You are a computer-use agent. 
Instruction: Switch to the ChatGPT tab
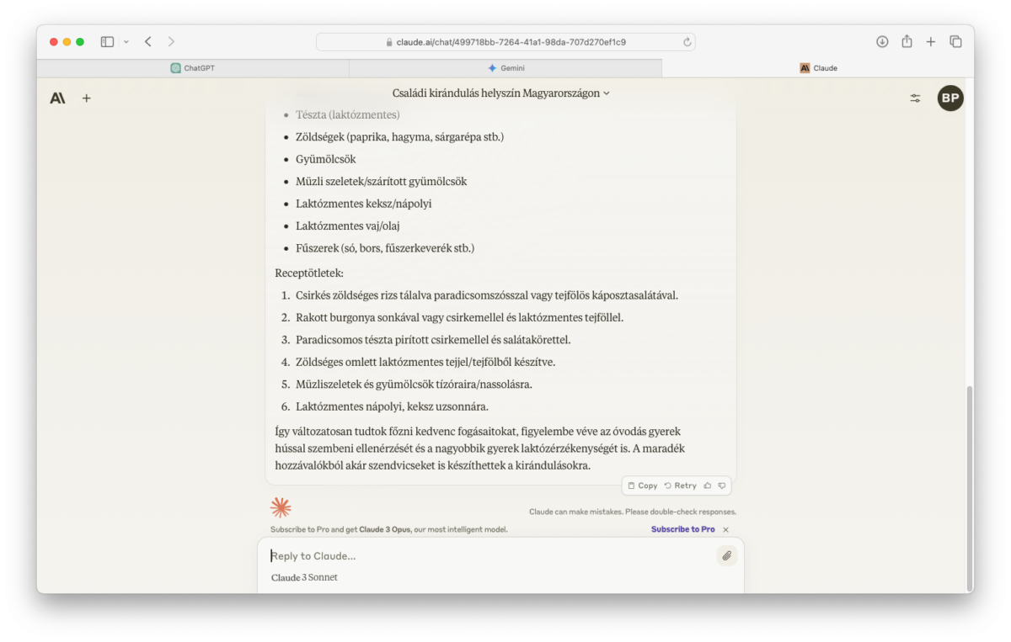coord(193,68)
